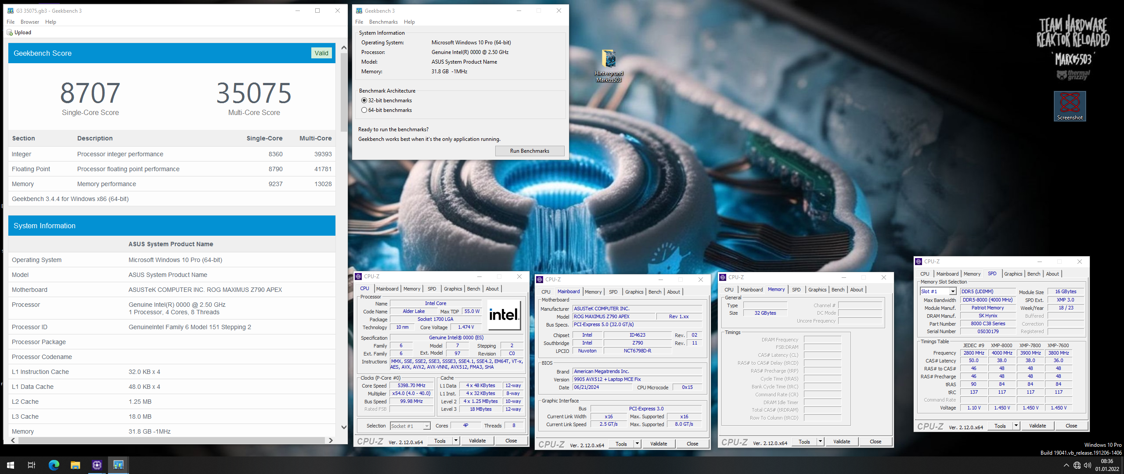Click the Memory performance row in results
1124x474 pixels.
point(172,184)
